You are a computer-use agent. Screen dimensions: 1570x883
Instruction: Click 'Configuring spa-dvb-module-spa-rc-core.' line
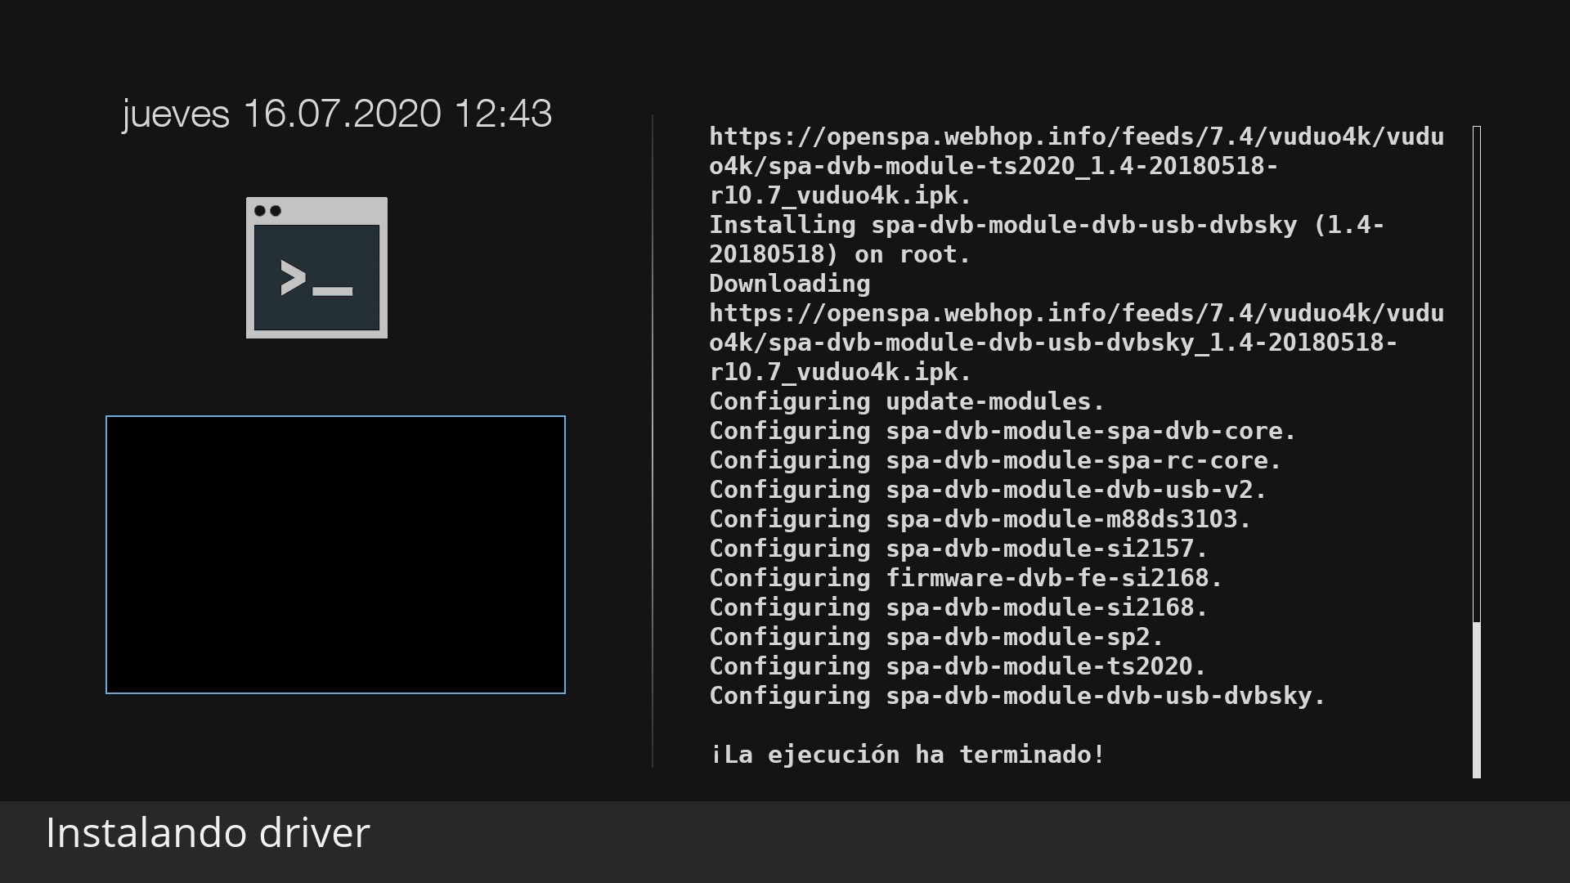click(x=994, y=460)
